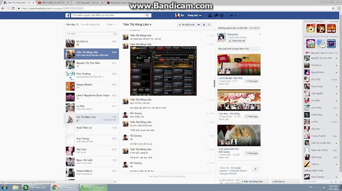
Task: Click BG profile picture in top bar
Action: click(177, 15)
